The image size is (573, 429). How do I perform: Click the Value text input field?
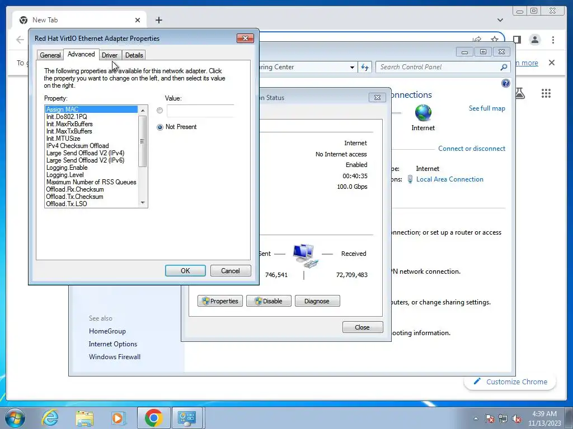pyautogui.click(x=200, y=111)
